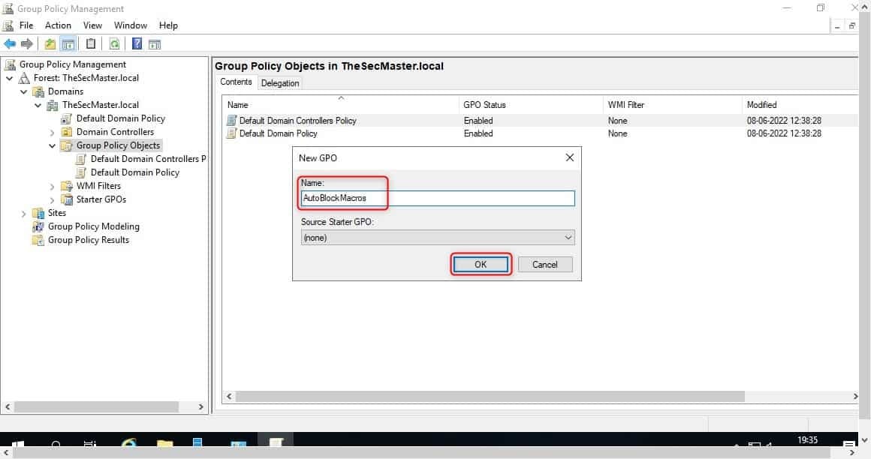Click the TheSecMaster.local domain icon in tree
Image resolution: width=871 pixels, height=459 pixels.
(x=53, y=105)
